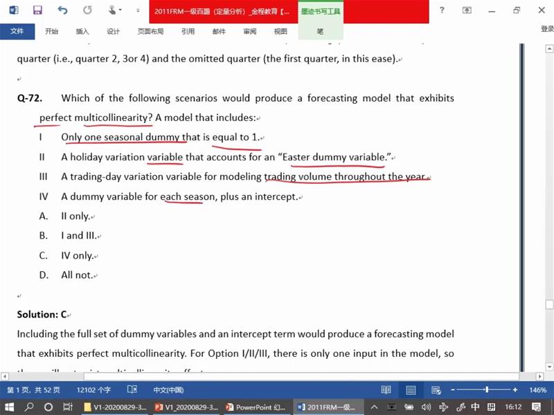Click 'Solution: C' text
554x415 pixels.
(x=42, y=315)
